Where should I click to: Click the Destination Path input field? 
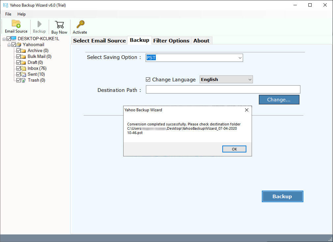pyautogui.click(x=223, y=89)
